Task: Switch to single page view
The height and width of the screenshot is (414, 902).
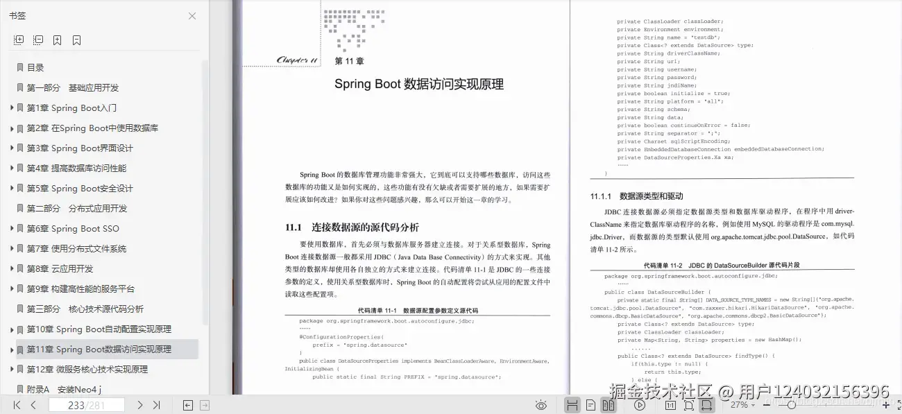Action: pos(590,405)
